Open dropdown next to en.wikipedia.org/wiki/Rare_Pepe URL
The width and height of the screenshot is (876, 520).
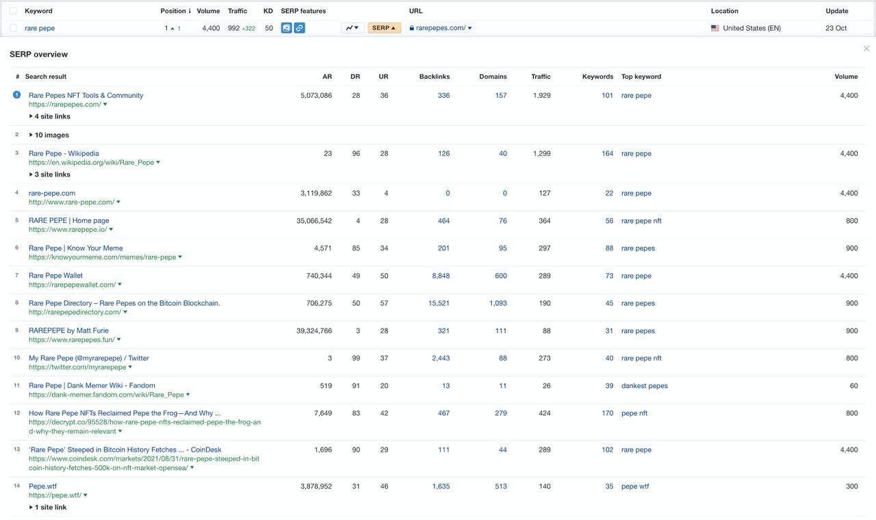coord(158,163)
